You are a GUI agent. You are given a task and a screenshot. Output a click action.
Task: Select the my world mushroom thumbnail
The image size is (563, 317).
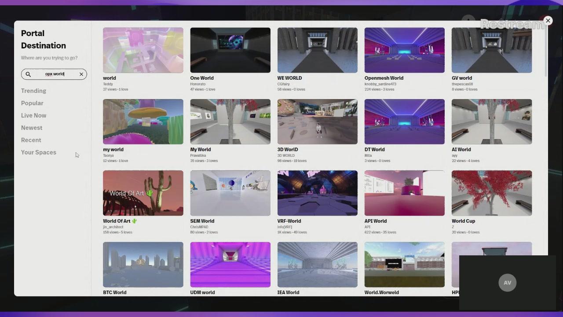pyautogui.click(x=143, y=122)
